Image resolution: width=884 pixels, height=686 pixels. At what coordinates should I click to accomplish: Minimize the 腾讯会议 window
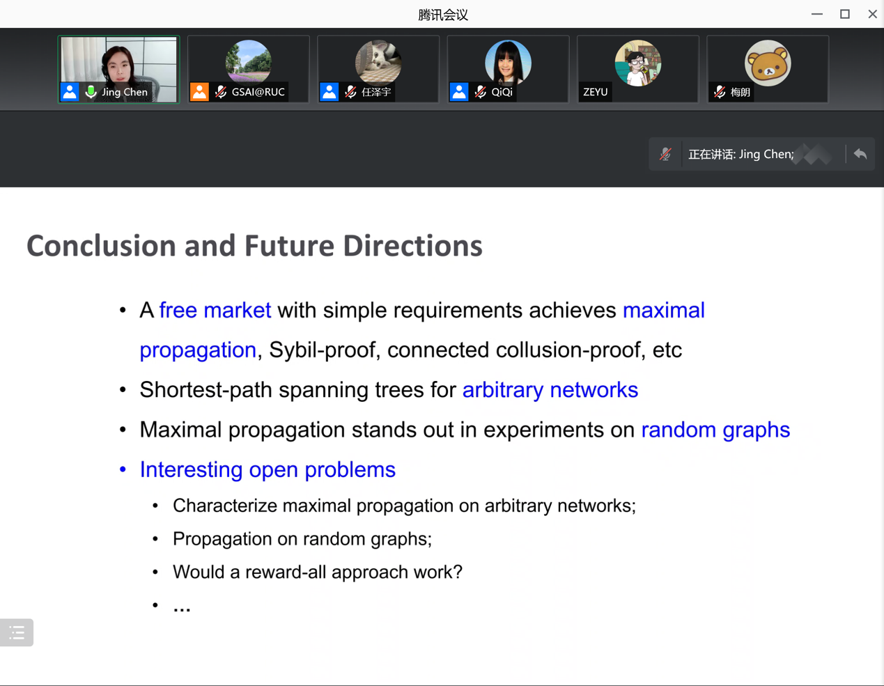[x=817, y=14]
